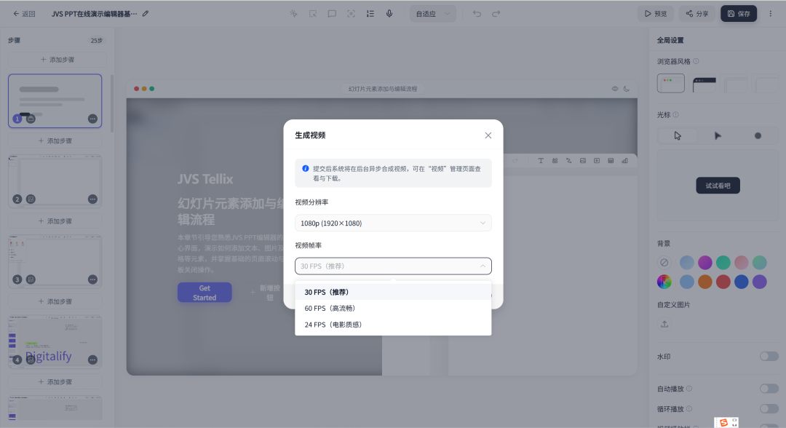Open the 视频分辨率 1080p dropdown
The image size is (786, 428).
[x=393, y=223]
